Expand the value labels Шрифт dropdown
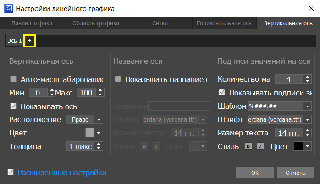Screen dimensions: 320x184 tap(279, 119)
